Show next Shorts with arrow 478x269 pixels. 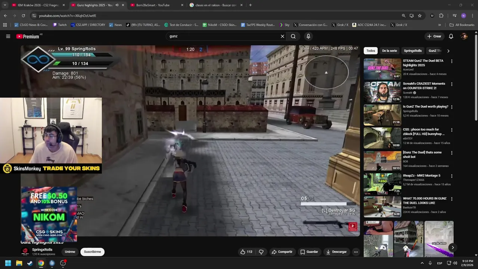click(x=452, y=247)
